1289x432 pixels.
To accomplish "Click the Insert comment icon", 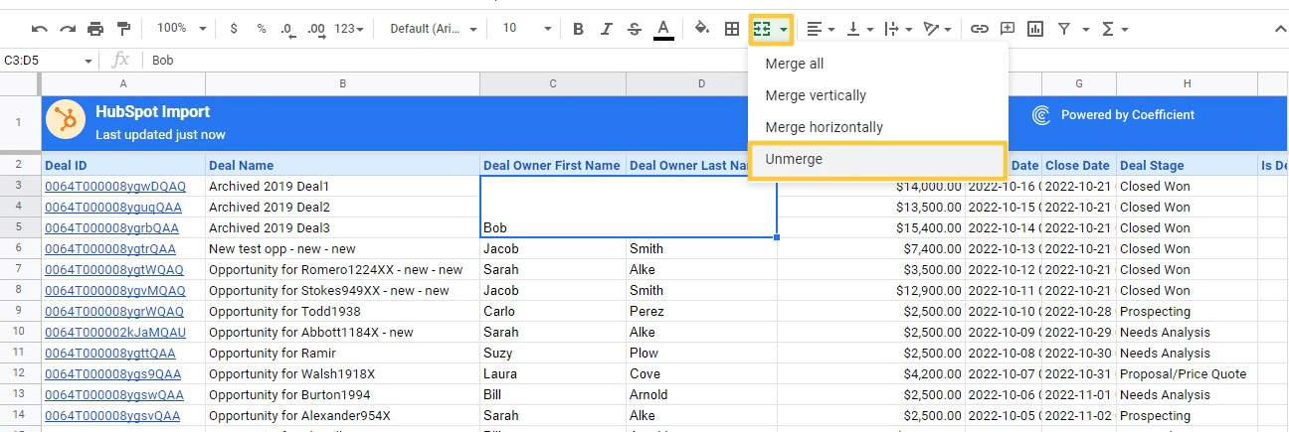I will point(1008,29).
